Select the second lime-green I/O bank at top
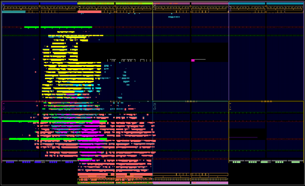Viewport: 305px width, 186px height. pos(134,4)
